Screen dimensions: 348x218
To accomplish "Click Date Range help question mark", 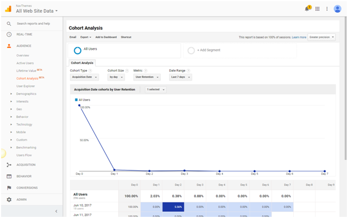I will (x=188, y=71).
